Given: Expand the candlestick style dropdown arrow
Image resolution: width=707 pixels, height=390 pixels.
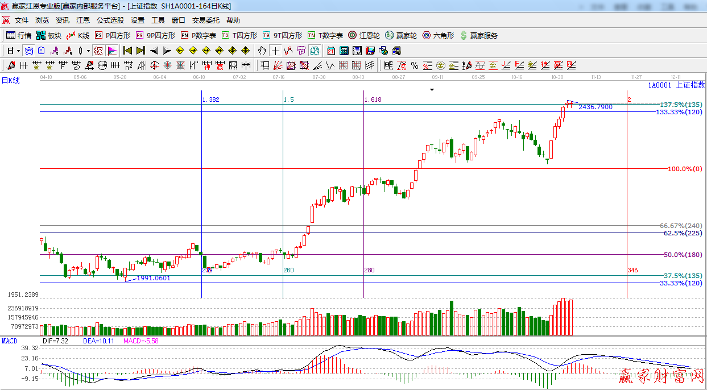Looking at the screenshot, I should [88, 51].
